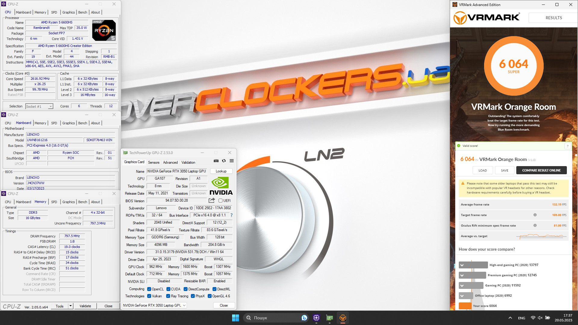Open Windows Start menu
This screenshot has width=578, height=325.
(235, 318)
